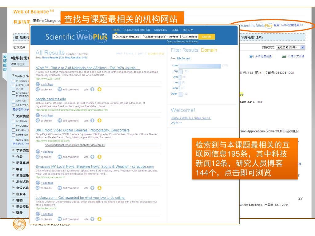Click tag icon under AZoM result
The height and width of the screenshot is (236, 315).
tap(38, 84)
